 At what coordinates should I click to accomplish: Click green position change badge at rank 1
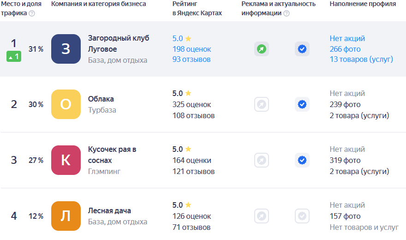[x=13, y=57]
